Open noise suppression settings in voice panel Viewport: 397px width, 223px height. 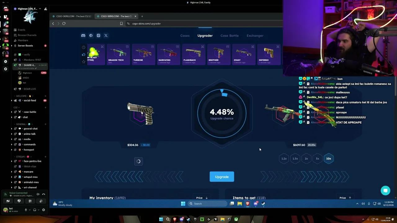[x=38, y=194]
